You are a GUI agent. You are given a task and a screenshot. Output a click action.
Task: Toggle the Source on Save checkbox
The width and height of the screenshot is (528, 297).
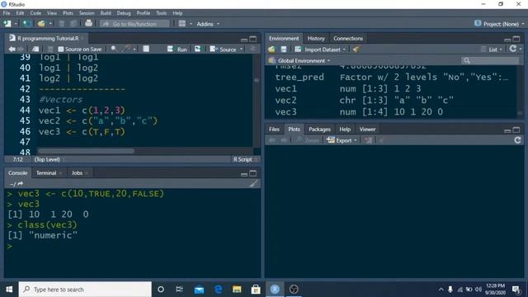point(60,49)
